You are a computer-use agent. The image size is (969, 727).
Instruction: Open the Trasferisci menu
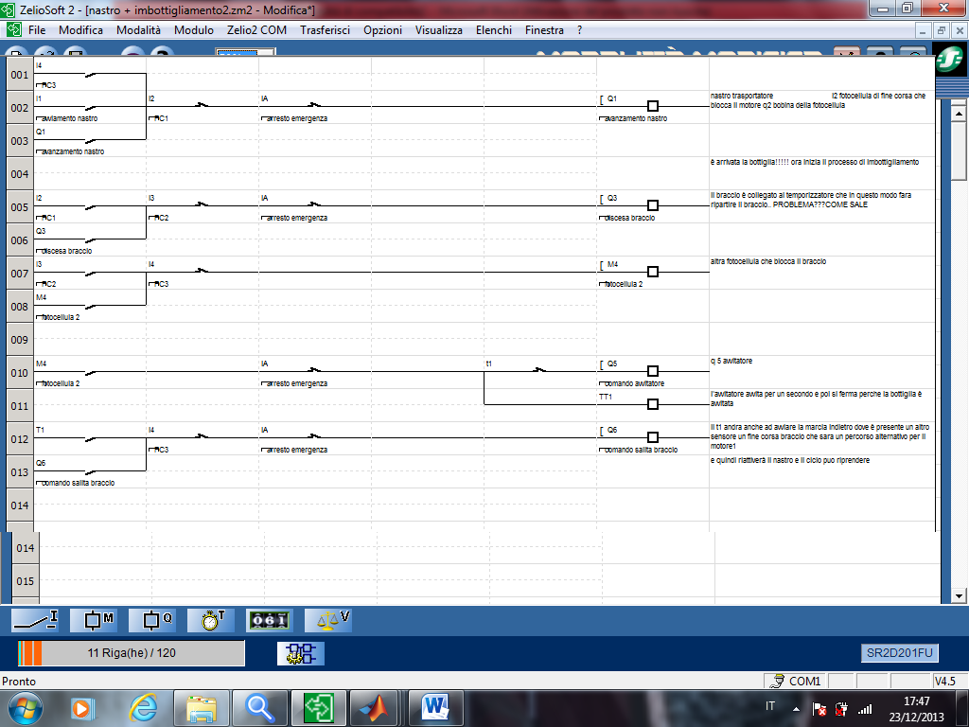[x=325, y=30]
